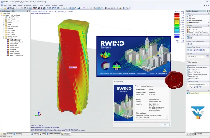Image resolution: width=210 pixels, height=138 pixels.
Task: Click the Save icon in the toolbar
Action: (x=8, y=8)
